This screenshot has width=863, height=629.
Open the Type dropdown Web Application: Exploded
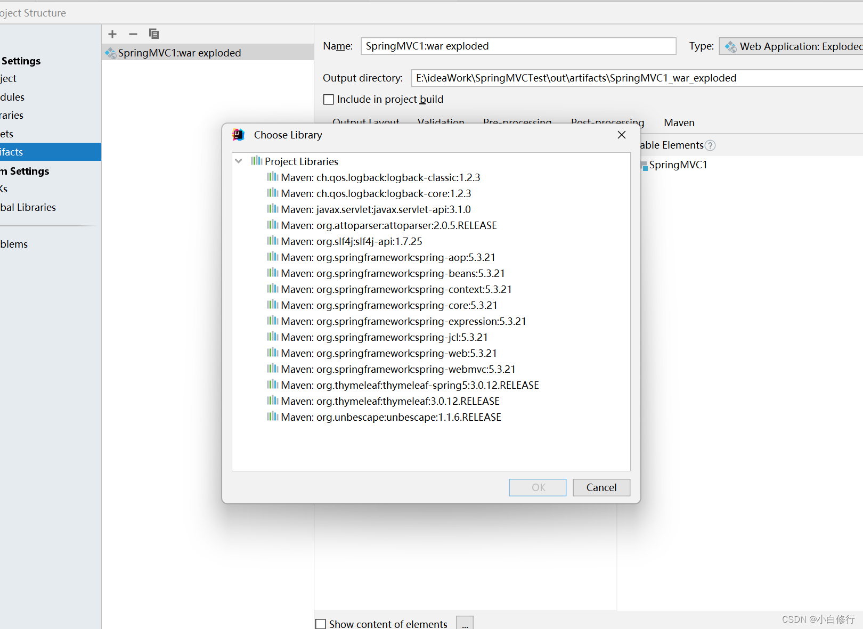[x=791, y=46]
